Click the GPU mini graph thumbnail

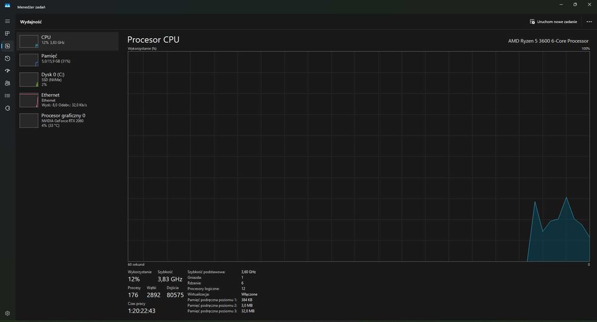pos(29,120)
